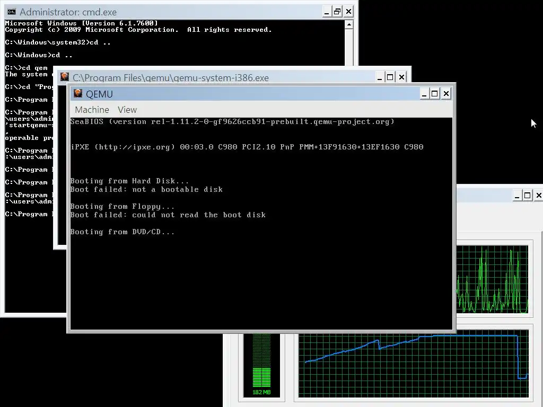Image resolution: width=543 pixels, height=407 pixels.
Task: Click the 'C:\Windows>cd ..' command line
Action: pyautogui.click(x=39, y=55)
